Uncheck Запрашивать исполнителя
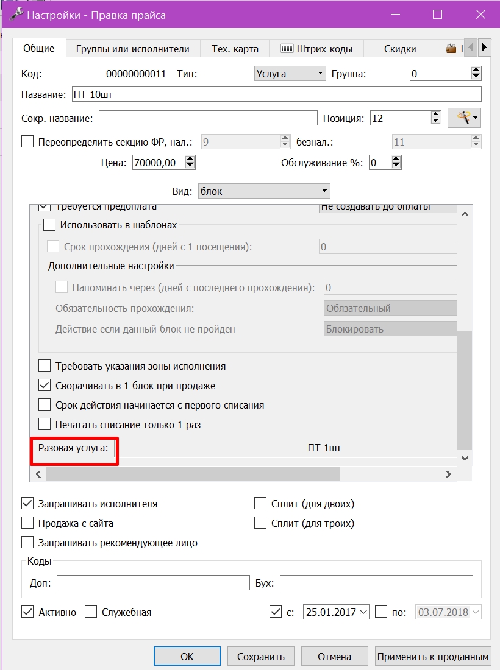 [27, 503]
